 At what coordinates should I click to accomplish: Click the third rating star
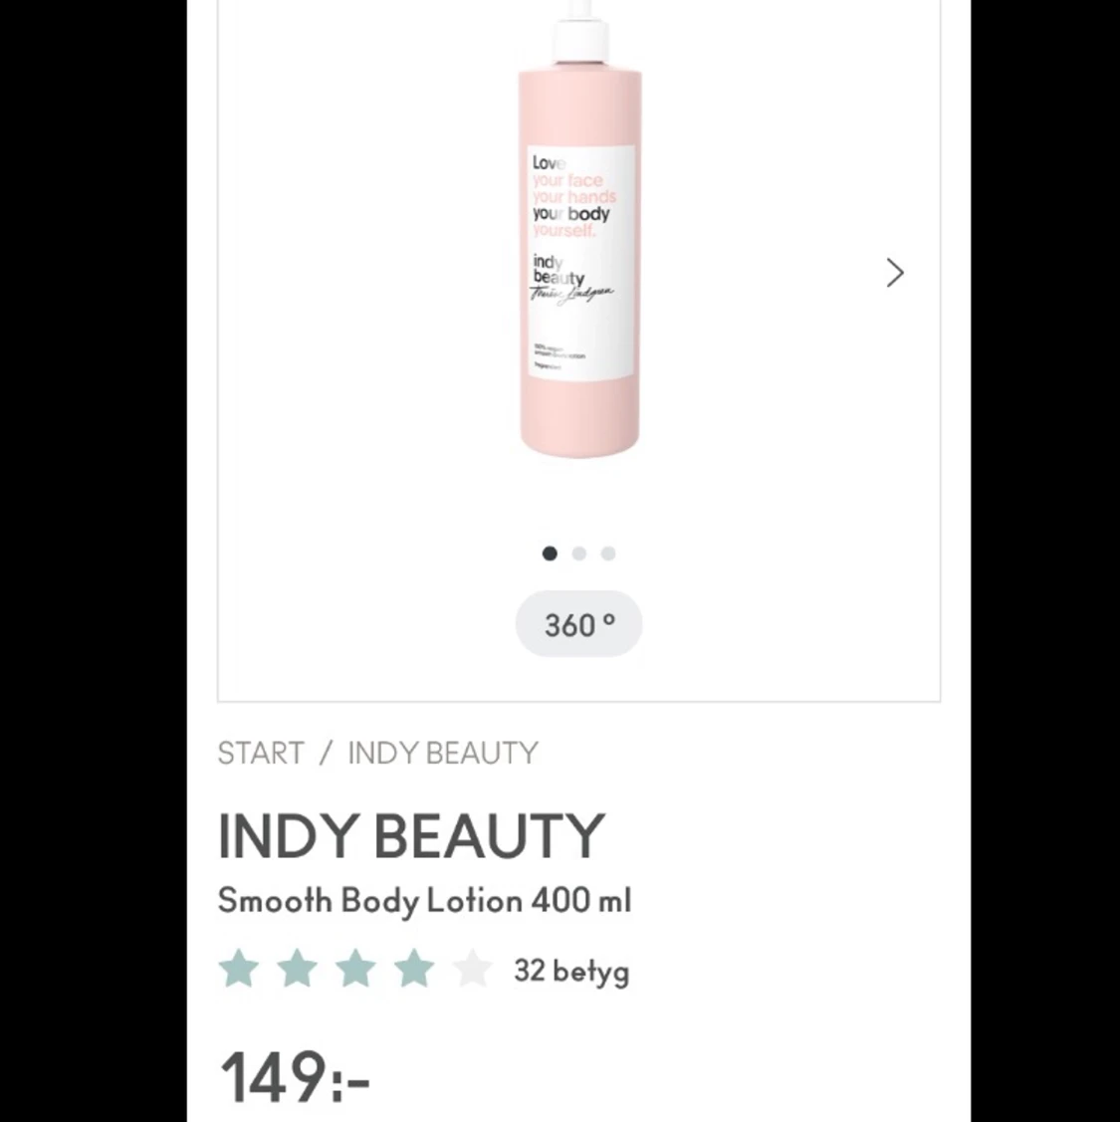click(355, 970)
